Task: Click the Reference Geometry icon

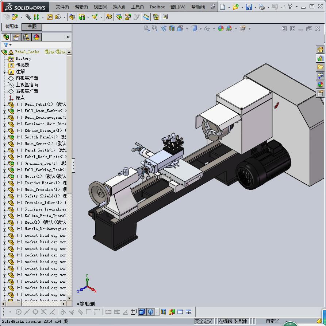Action: pos(95,17)
